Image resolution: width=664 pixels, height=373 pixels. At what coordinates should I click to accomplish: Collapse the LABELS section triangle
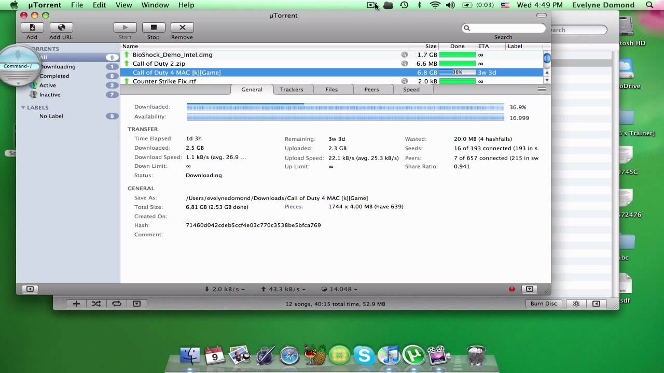point(23,108)
